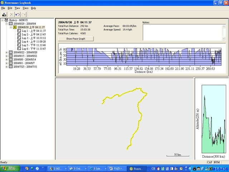This screenshot has width=229, height=172.
Task: Select the 2004/8/22 - 2004/8/28 week label
Action: coord(25,52)
